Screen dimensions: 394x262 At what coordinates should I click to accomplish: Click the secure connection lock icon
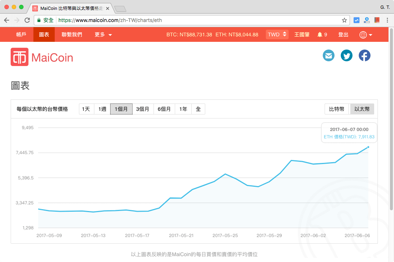pyautogui.click(x=39, y=20)
